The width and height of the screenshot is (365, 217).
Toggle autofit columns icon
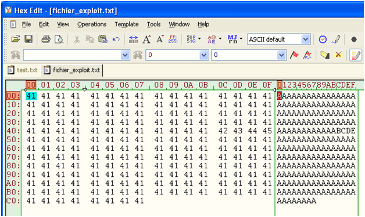pos(134,39)
